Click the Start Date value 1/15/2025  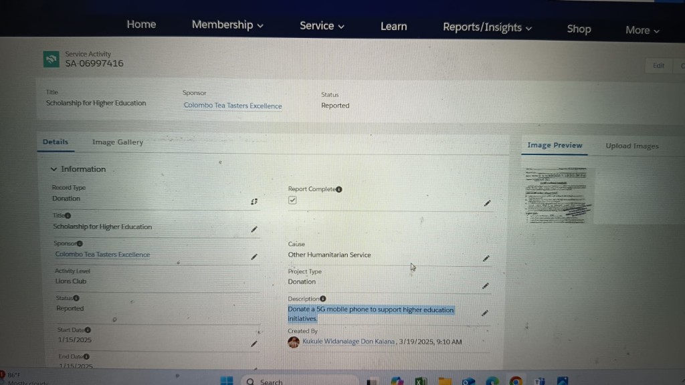(x=75, y=340)
